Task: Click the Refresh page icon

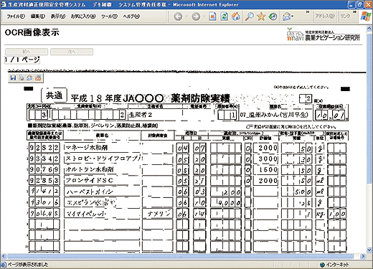Action: coord(224,16)
